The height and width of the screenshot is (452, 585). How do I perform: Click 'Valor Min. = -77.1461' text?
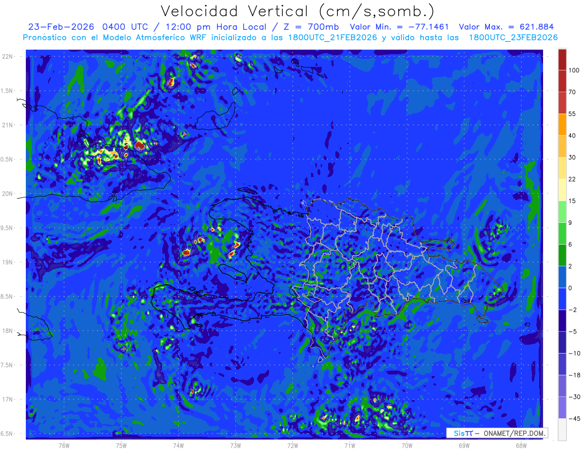(x=399, y=27)
